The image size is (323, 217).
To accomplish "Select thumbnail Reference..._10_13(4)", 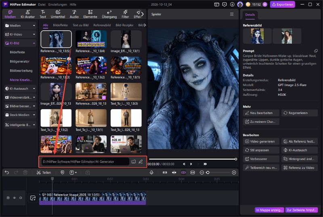I will coord(91,39).
